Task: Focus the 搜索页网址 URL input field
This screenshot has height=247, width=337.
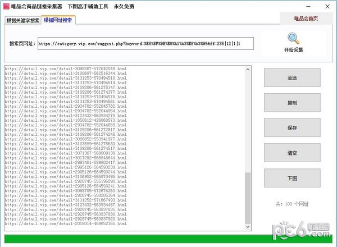Action: (x=145, y=44)
